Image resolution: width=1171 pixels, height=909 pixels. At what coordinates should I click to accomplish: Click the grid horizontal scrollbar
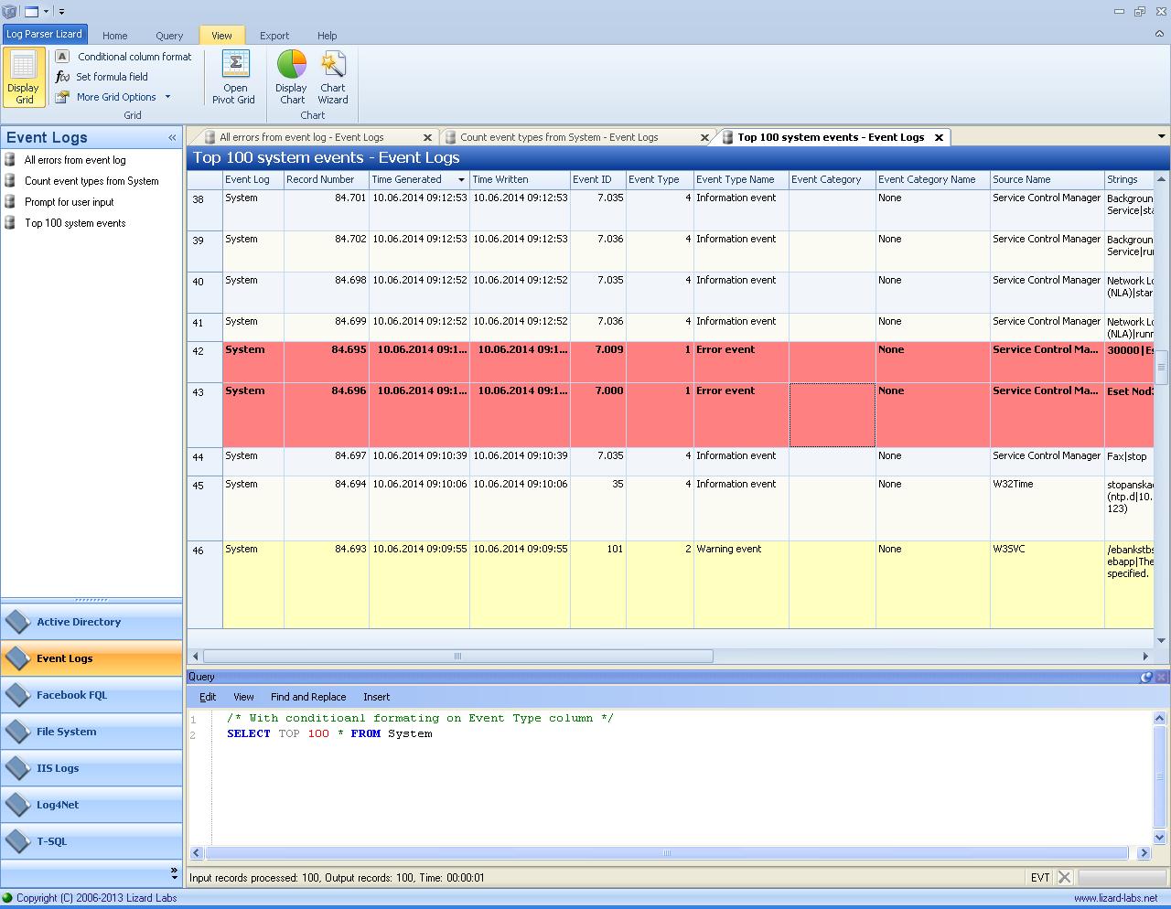click(x=457, y=656)
